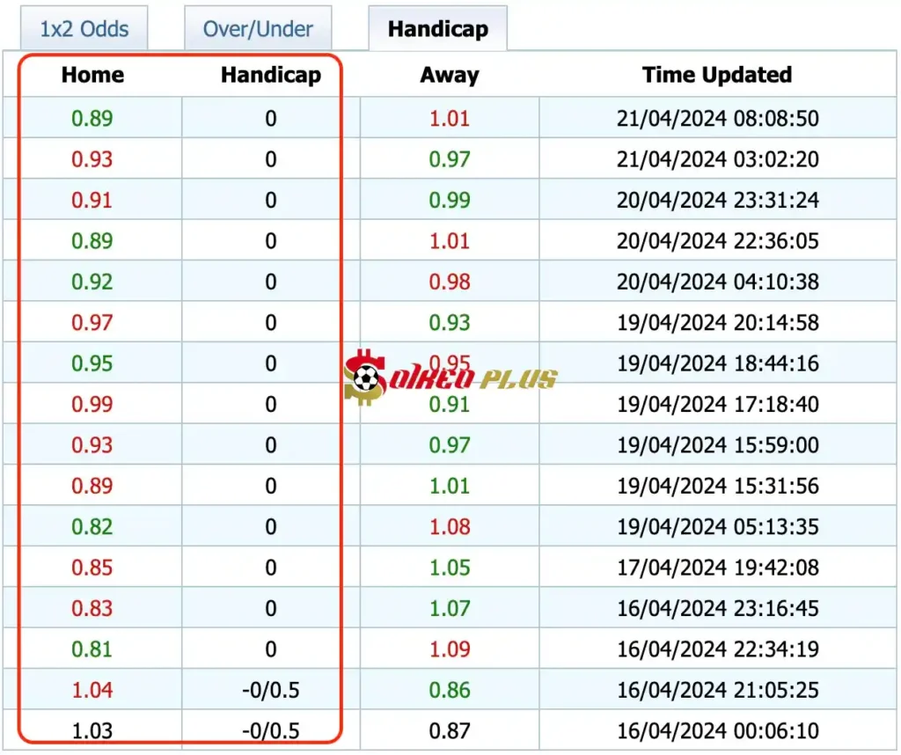Image resolution: width=901 pixels, height=755 pixels.
Task: Click the Away odds value 1.09
Action: pos(449,649)
